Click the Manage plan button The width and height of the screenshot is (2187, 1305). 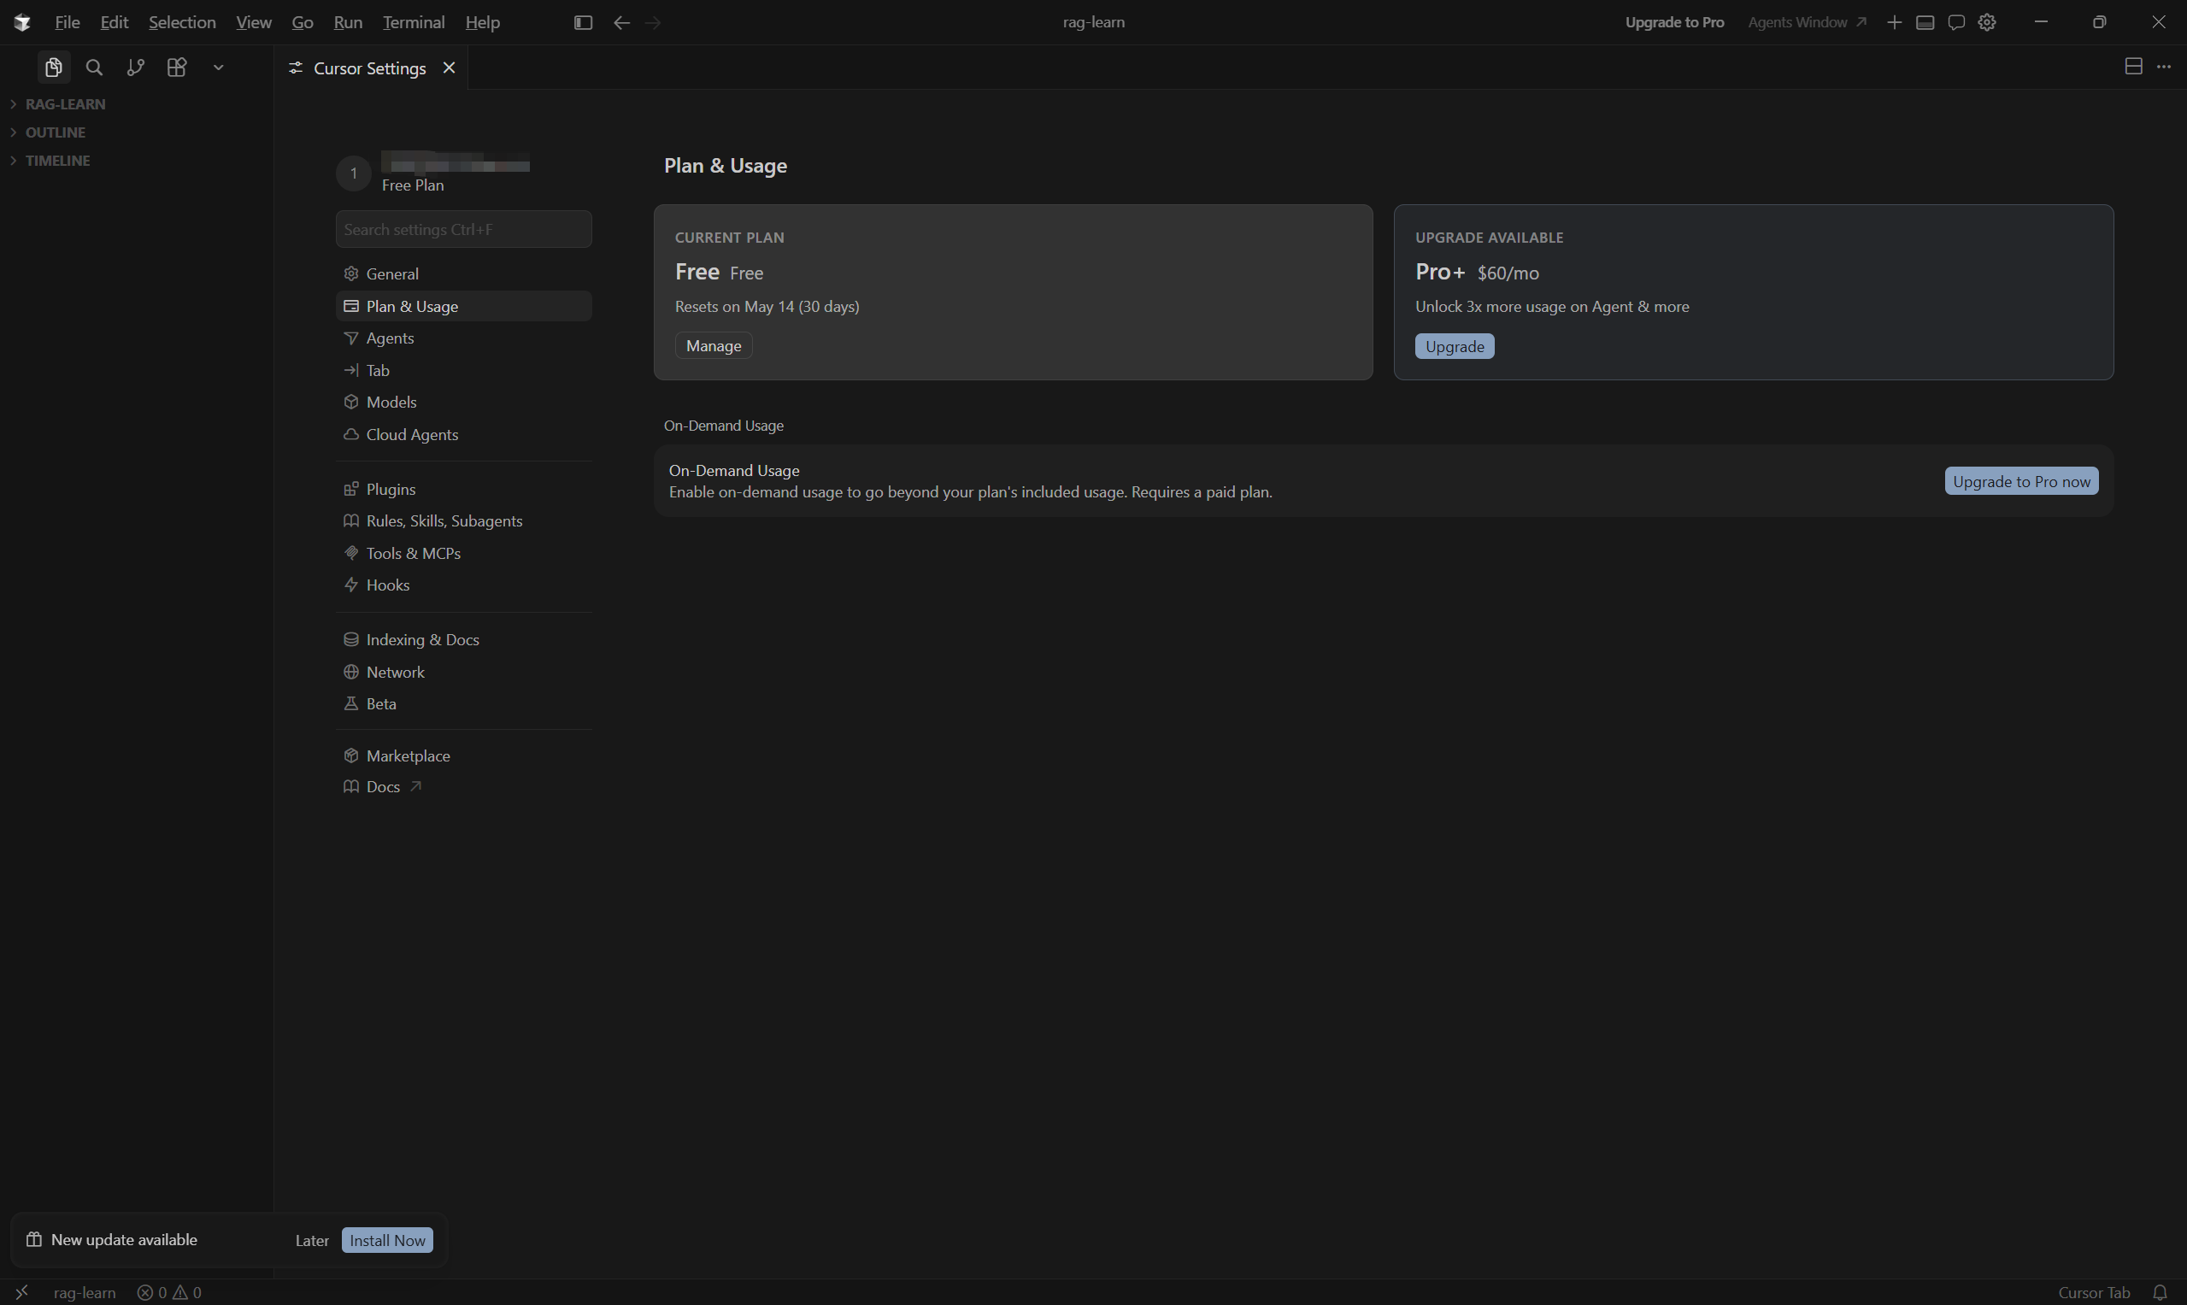(x=713, y=345)
